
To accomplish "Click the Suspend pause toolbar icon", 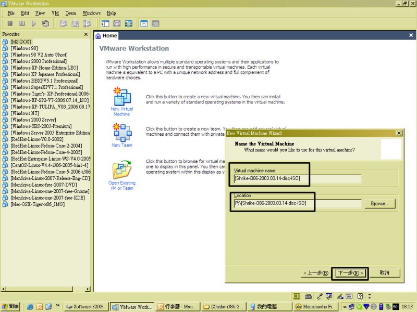I will pyautogui.click(x=22, y=23).
